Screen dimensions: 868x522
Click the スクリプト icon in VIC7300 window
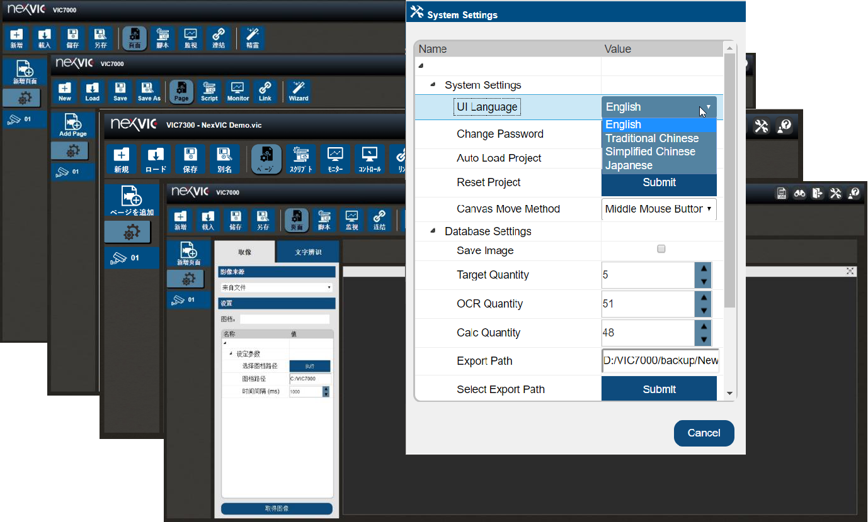click(x=301, y=160)
